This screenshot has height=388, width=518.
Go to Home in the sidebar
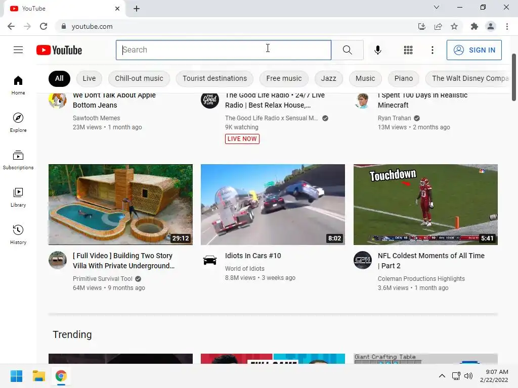[x=18, y=85]
